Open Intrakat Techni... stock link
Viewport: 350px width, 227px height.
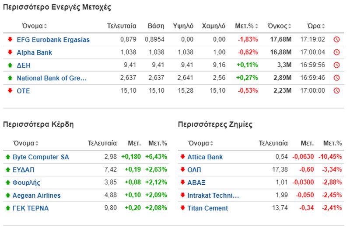coord(213,196)
